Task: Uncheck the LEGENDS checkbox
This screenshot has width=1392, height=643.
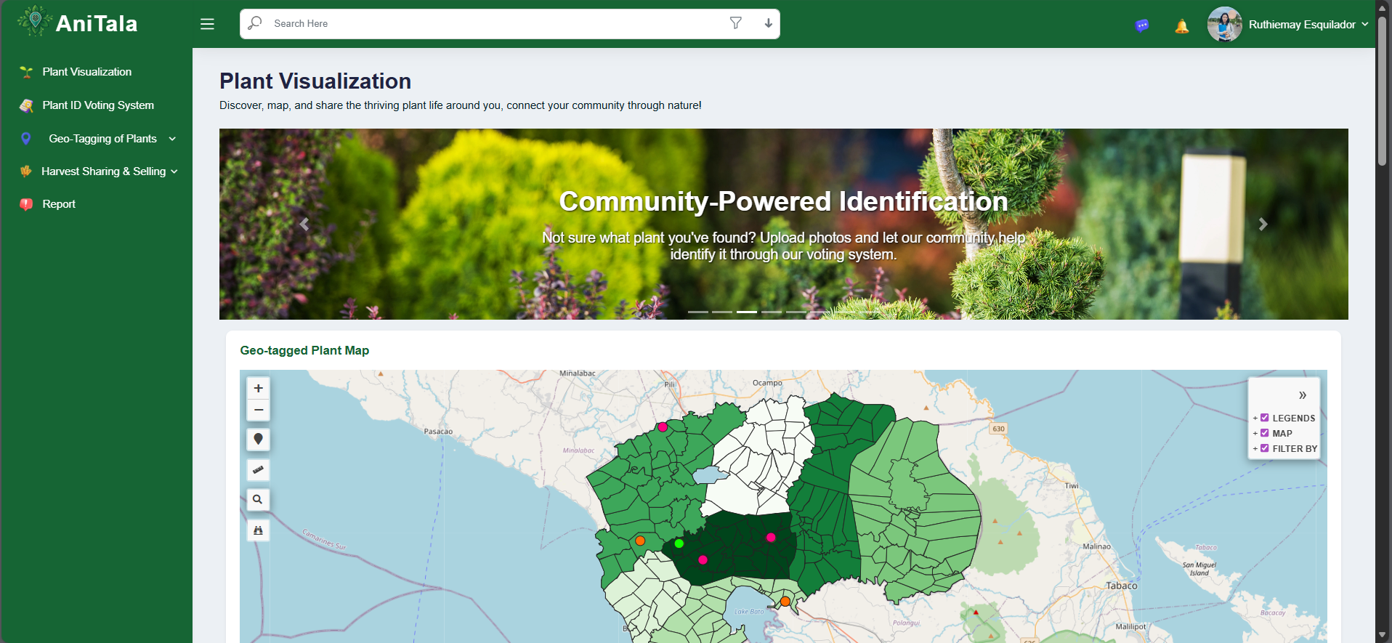Action: (x=1264, y=418)
